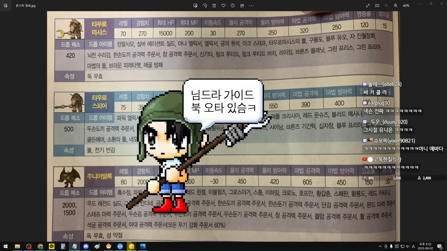This screenshot has height=251, width=447.
Task: Click the HP value 15000
Action: click(165, 33)
